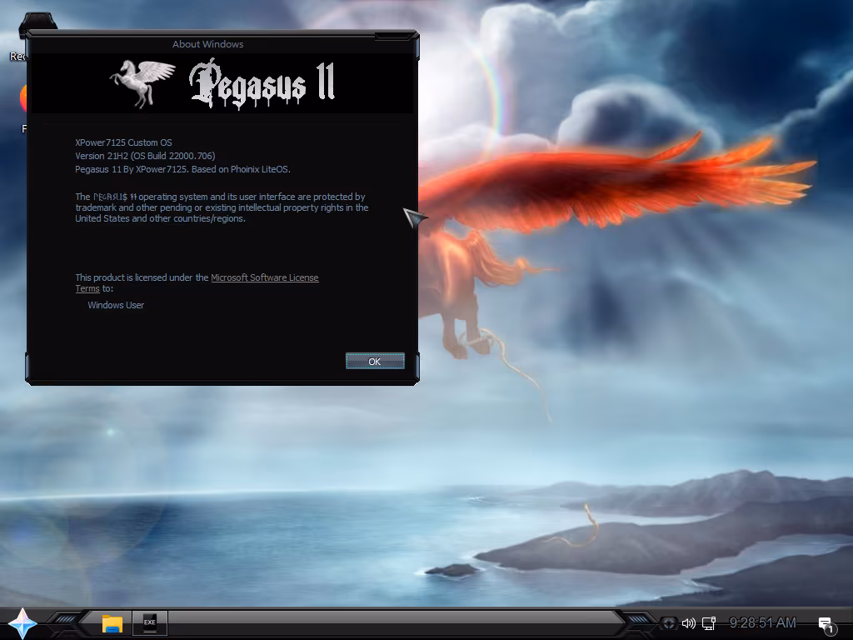The image size is (853, 640).
Task: Click the tray icon left of volume
Action: [x=668, y=623]
